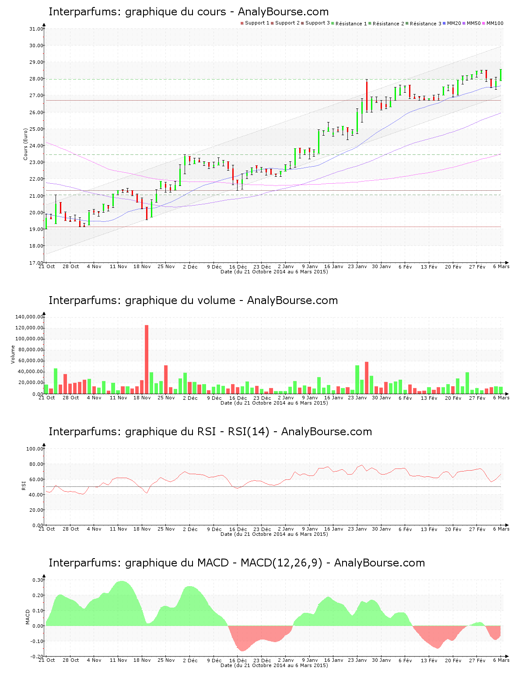Click the rotated 'Volume' y-axis label
The image size is (525, 678).
13,354
